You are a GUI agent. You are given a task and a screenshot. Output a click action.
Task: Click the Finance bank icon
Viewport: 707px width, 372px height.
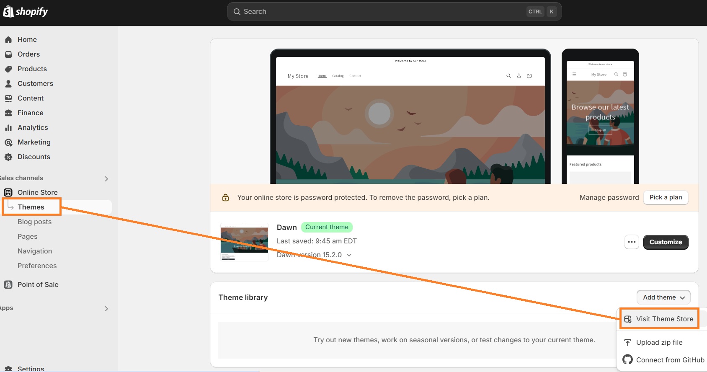(8, 113)
